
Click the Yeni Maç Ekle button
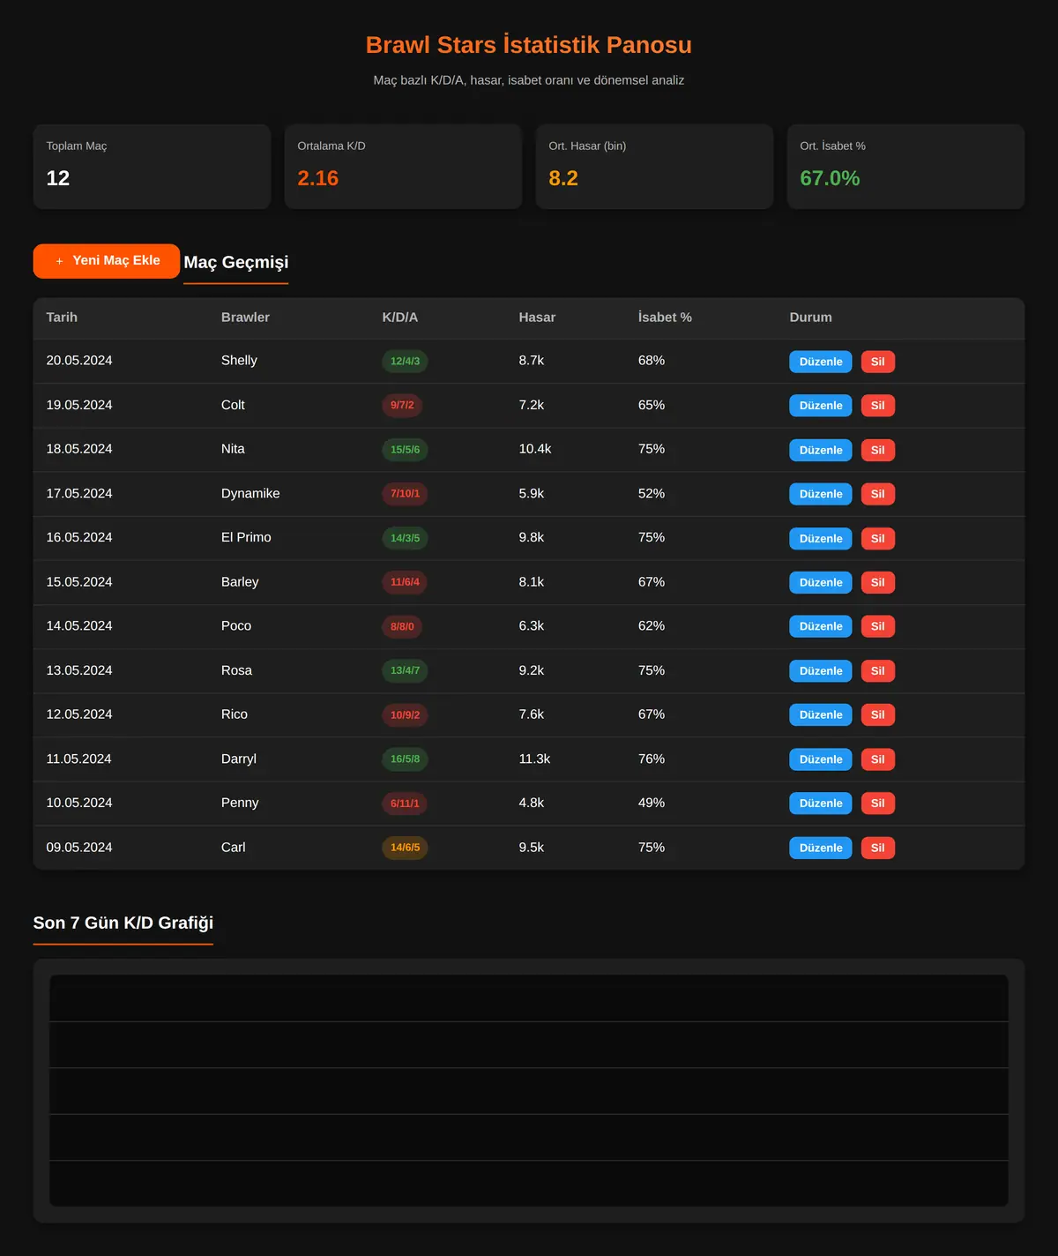[107, 261]
